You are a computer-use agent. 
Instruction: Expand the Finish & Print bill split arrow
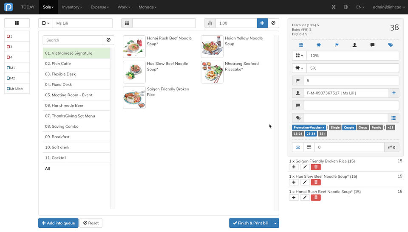click(276, 223)
